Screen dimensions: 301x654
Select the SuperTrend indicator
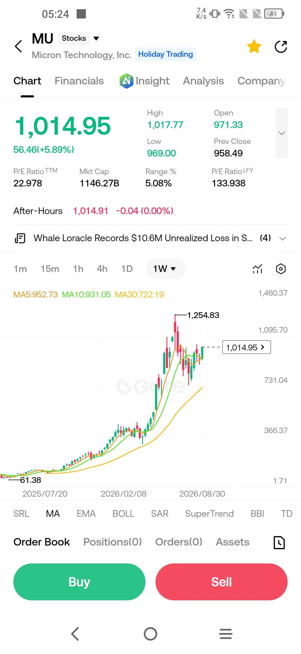[210, 514]
